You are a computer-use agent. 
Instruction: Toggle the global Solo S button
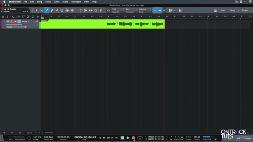click(x=12, y=133)
